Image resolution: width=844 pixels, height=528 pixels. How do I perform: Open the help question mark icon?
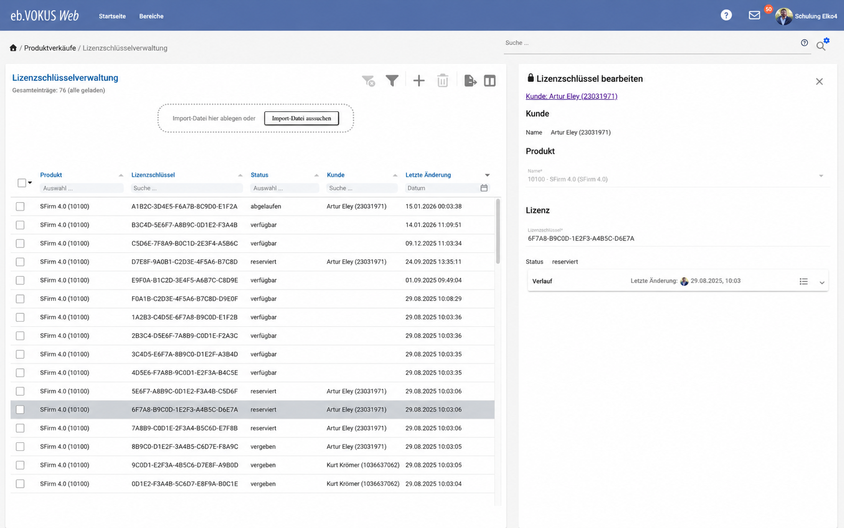click(x=726, y=15)
